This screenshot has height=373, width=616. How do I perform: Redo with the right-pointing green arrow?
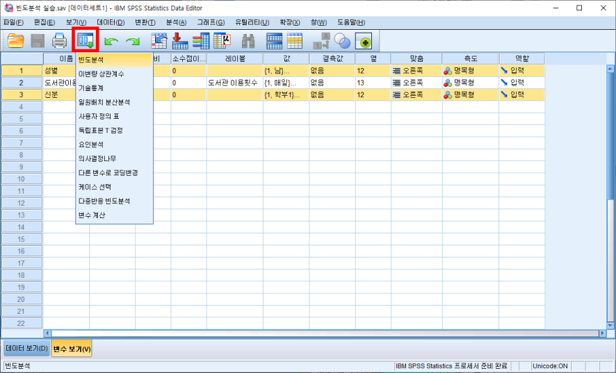(x=133, y=41)
